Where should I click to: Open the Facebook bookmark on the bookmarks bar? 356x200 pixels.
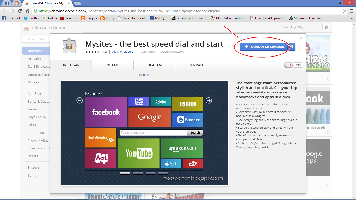11,18
